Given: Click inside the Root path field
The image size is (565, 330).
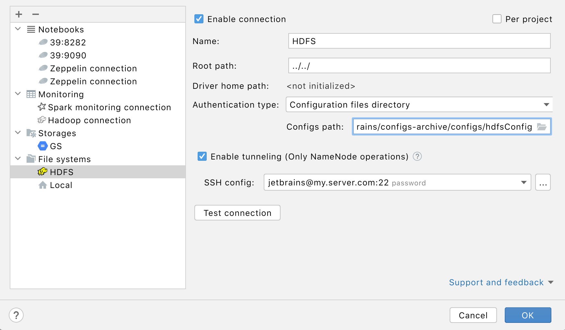Looking at the screenshot, I should tap(389, 65).
